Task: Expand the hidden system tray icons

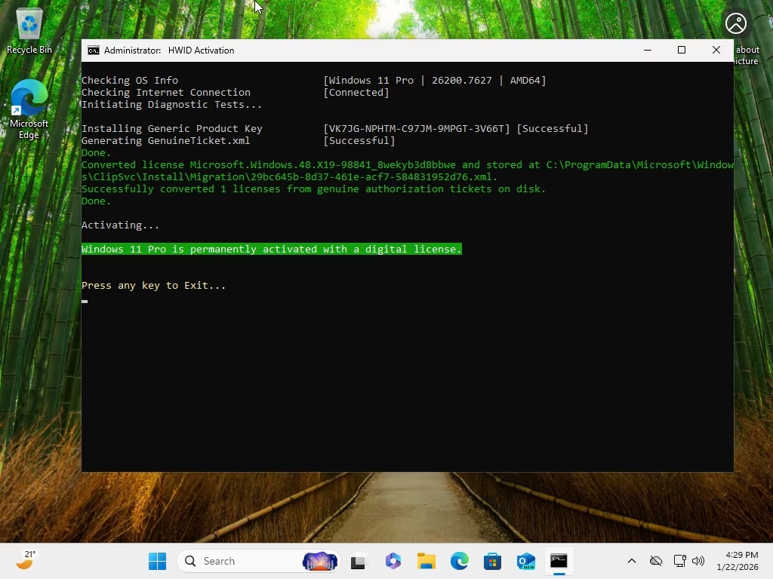Action: pyautogui.click(x=632, y=561)
